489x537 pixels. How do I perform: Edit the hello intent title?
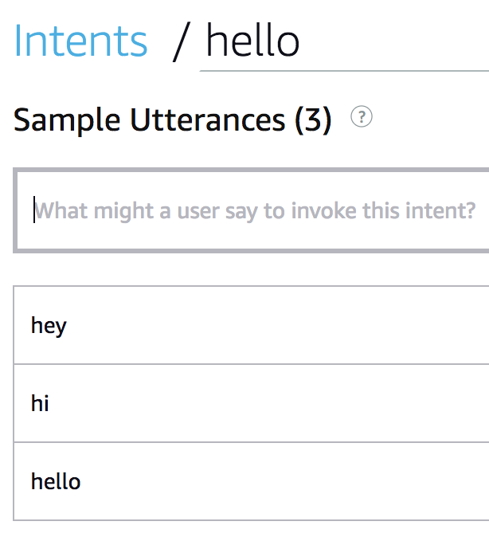253,41
